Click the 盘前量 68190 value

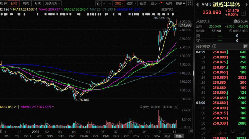[x=216, y=31]
